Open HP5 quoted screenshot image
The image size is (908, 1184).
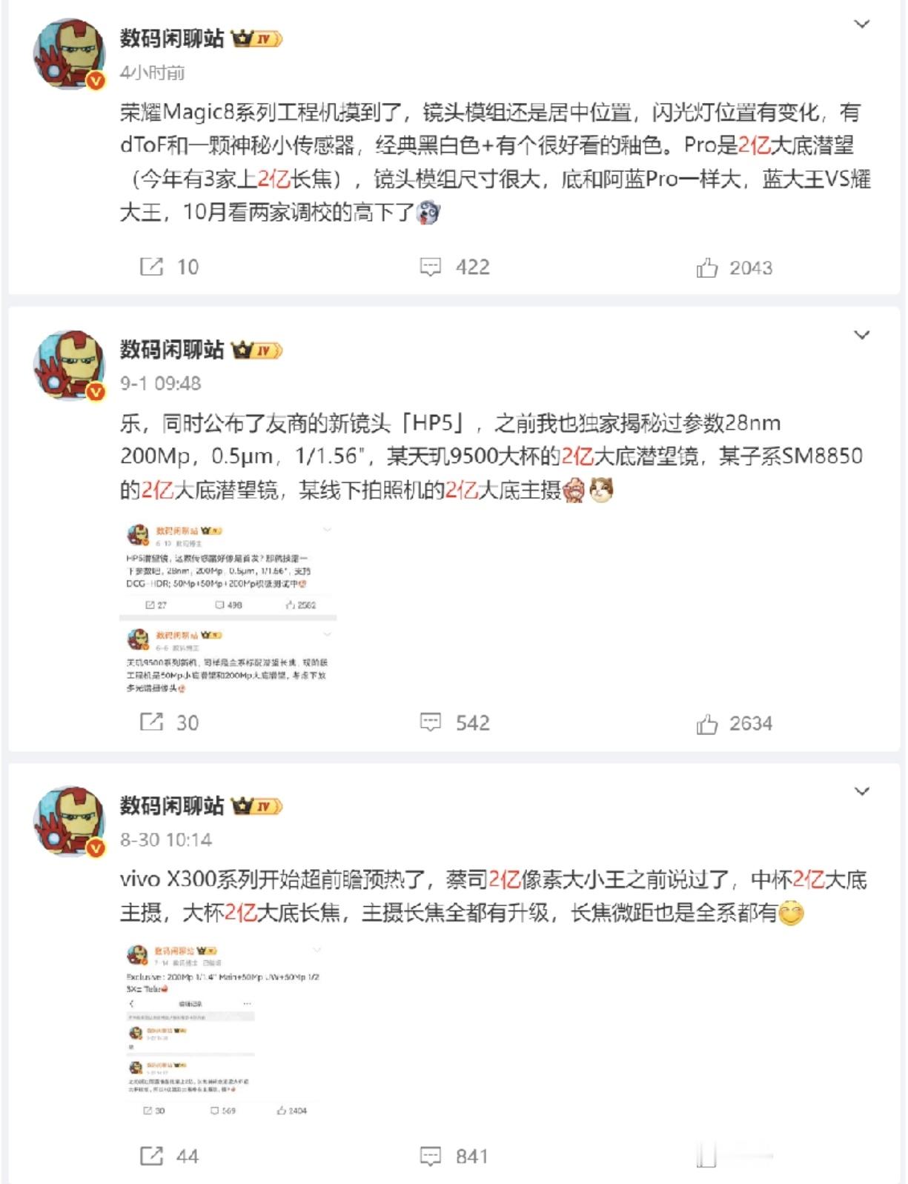tap(228, 609)
